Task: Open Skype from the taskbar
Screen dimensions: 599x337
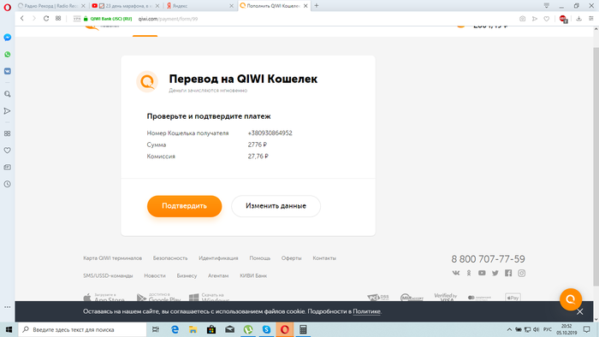Action: click(x=266, y=330)
